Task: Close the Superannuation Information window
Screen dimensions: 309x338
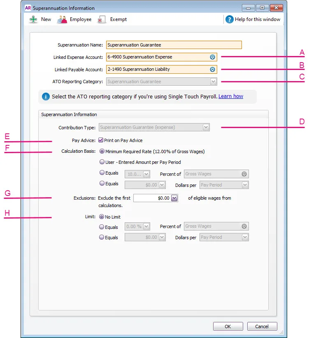Action: point(276,8)
